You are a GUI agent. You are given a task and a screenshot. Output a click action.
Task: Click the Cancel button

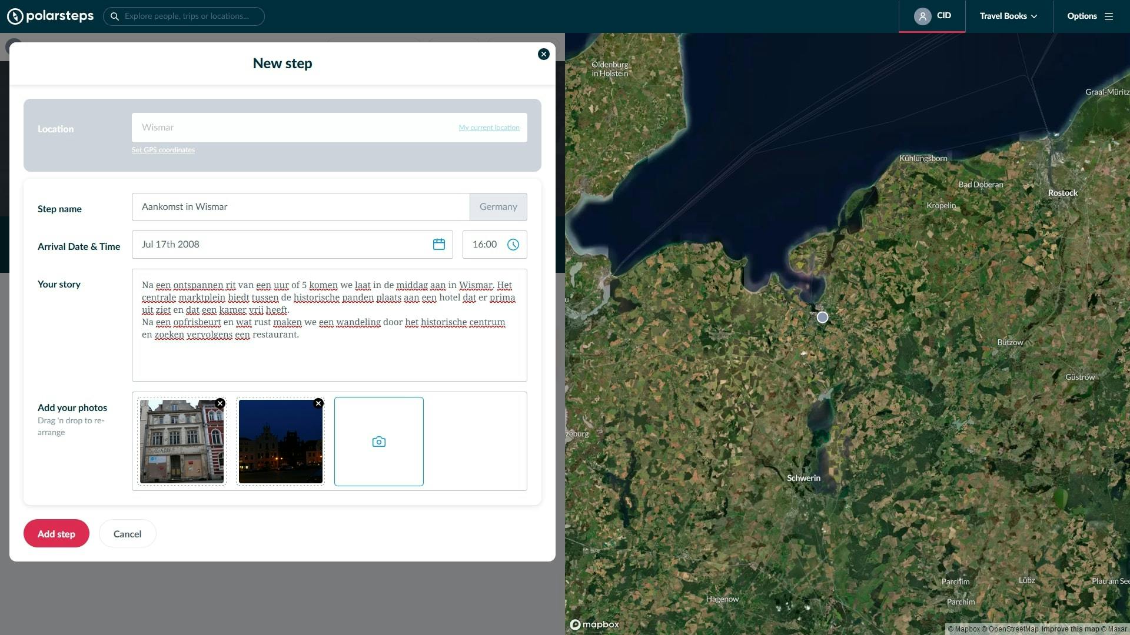click(x=127, y=534)
